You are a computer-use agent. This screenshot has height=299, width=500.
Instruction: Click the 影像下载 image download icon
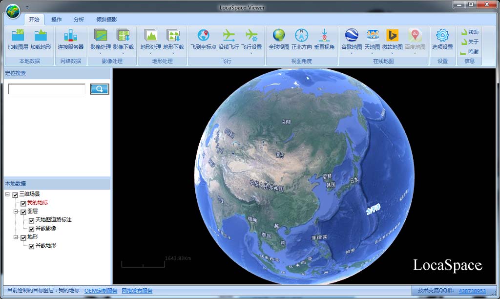click(x=123, y=35)
